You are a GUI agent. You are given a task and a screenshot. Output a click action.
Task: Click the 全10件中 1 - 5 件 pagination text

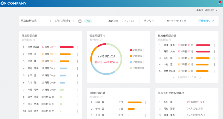tap(187, 77)
